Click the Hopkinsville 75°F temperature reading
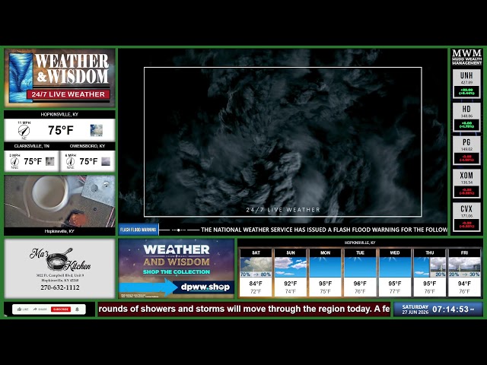Viewport: 487px width, 365px height. click(x=61, y=130)
